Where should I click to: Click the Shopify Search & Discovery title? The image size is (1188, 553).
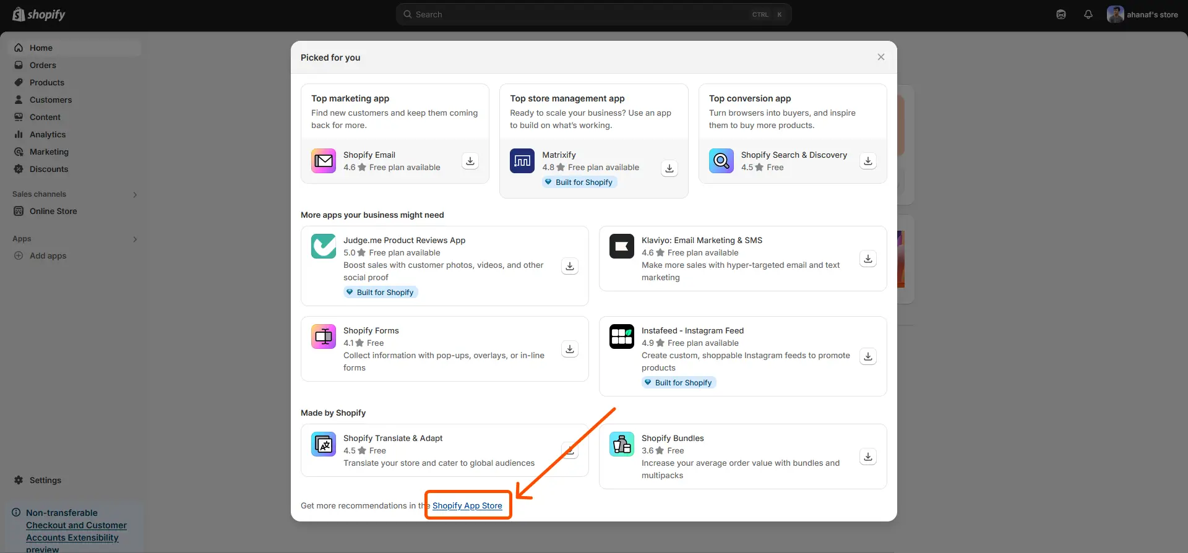click(794, 155)
